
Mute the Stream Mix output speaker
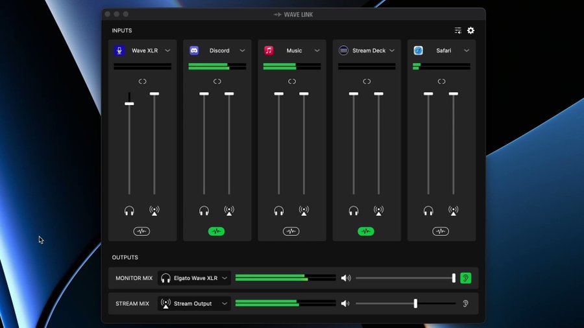345,303
